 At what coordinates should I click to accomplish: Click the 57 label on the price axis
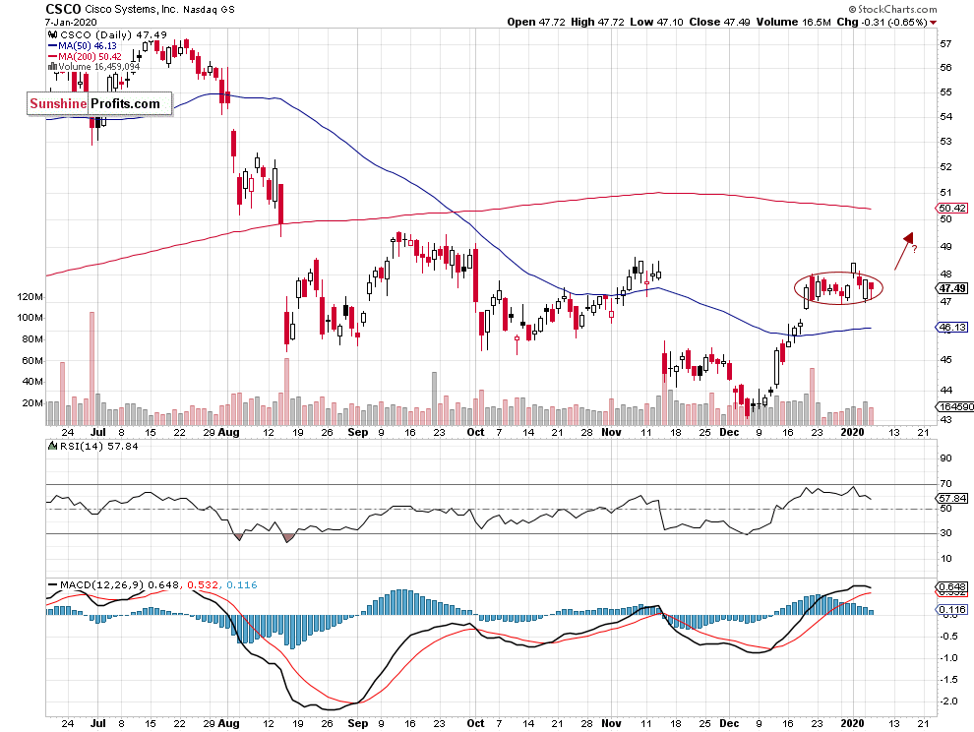[x=945, y=43]
